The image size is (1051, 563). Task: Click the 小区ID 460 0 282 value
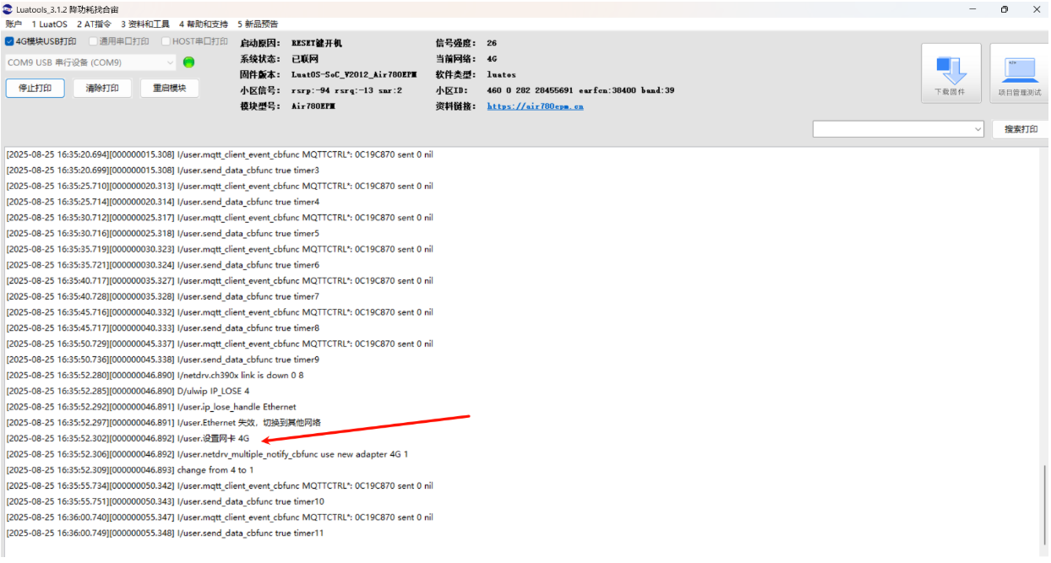click(580, 90)
